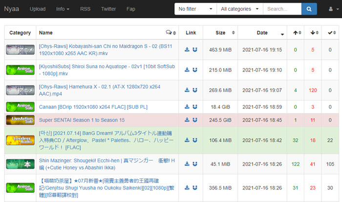Open magnet link for Shiroi Suna no Aquatope
The width and height of the screenshot is (342, 202).
[195, 70]
